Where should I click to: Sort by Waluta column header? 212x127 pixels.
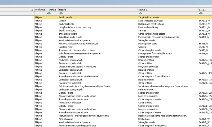click(x=52, y=10)
